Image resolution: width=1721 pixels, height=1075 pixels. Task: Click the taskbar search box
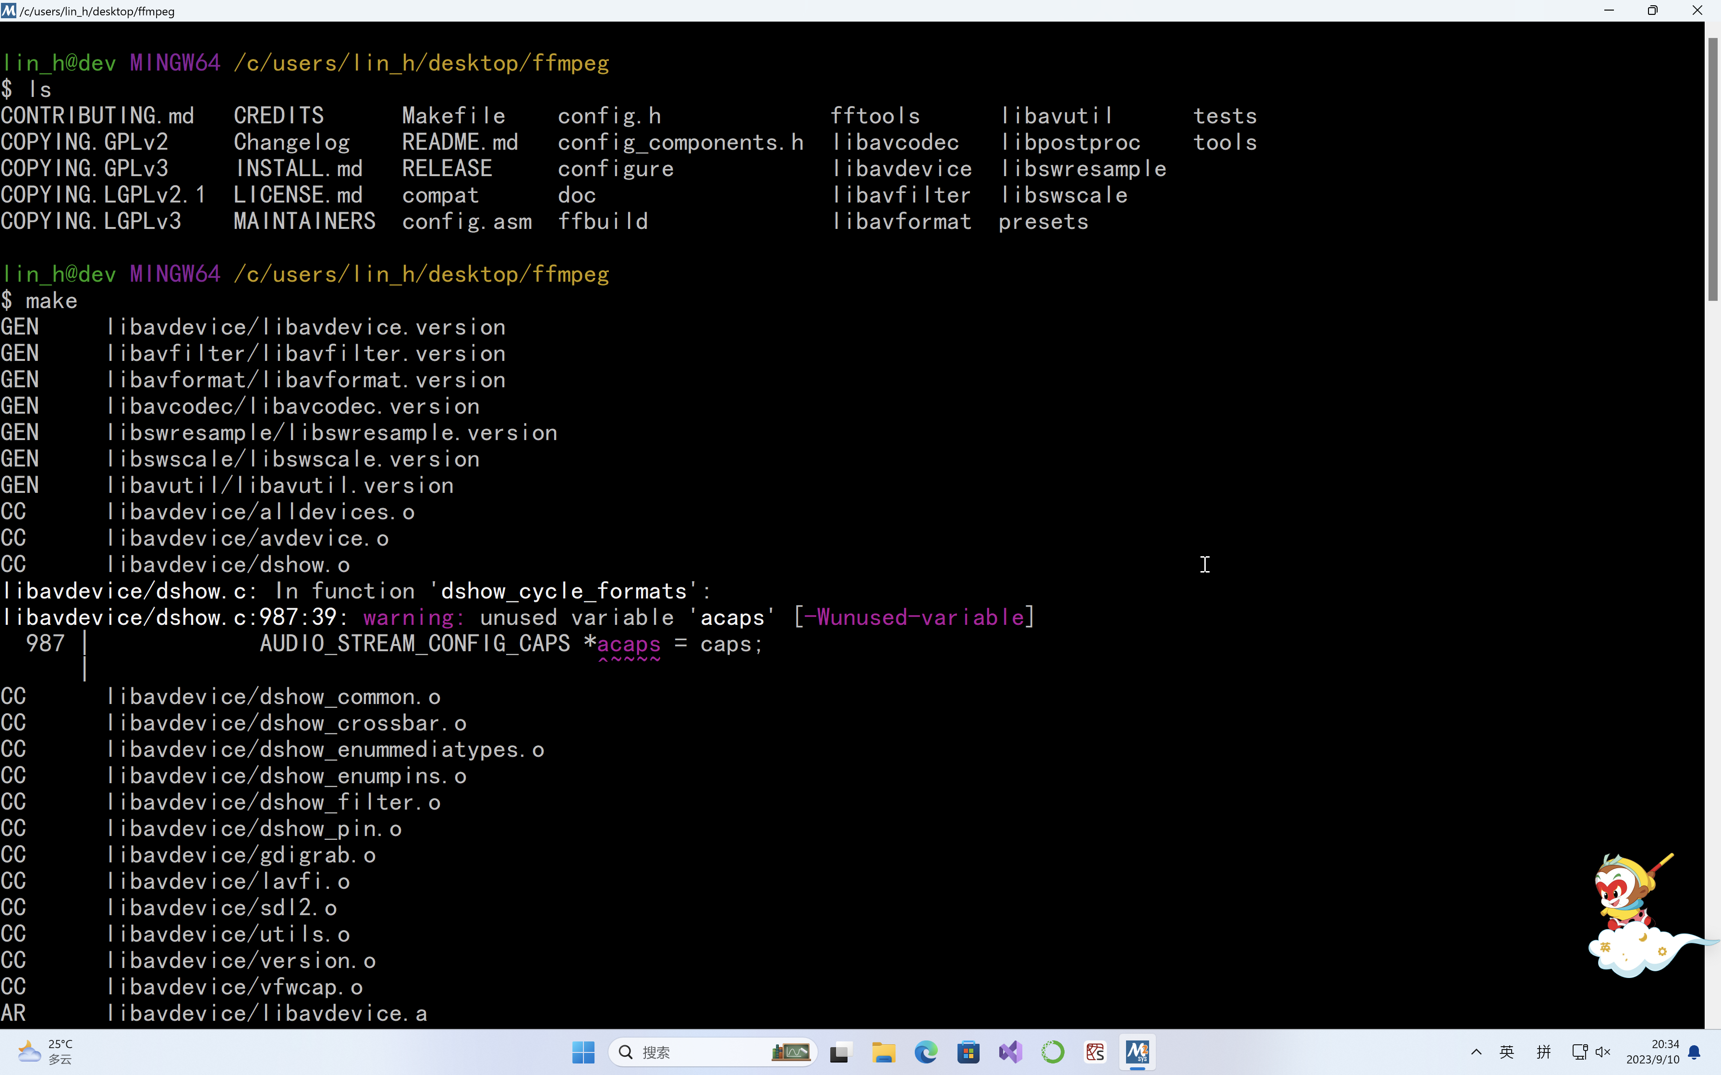[713, 1051]
